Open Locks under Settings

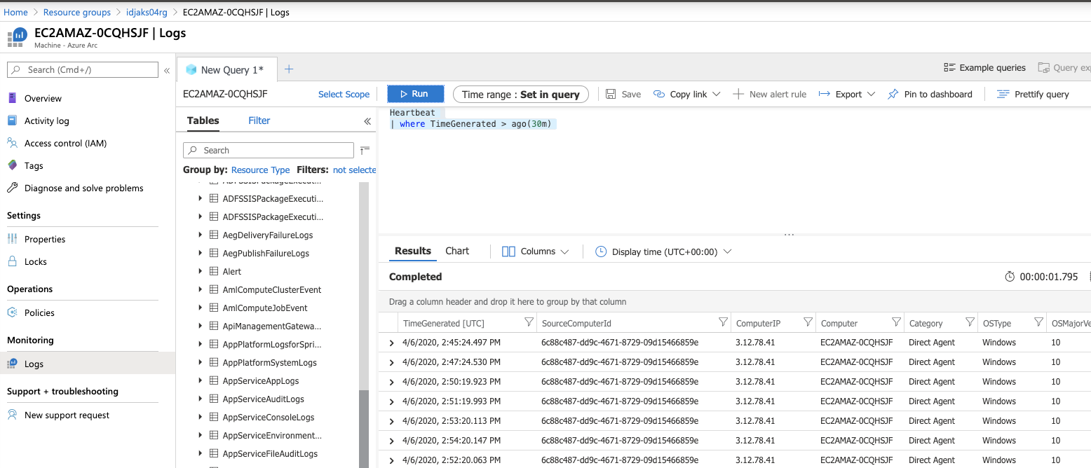pyautogui.click(x=36, y=261)
